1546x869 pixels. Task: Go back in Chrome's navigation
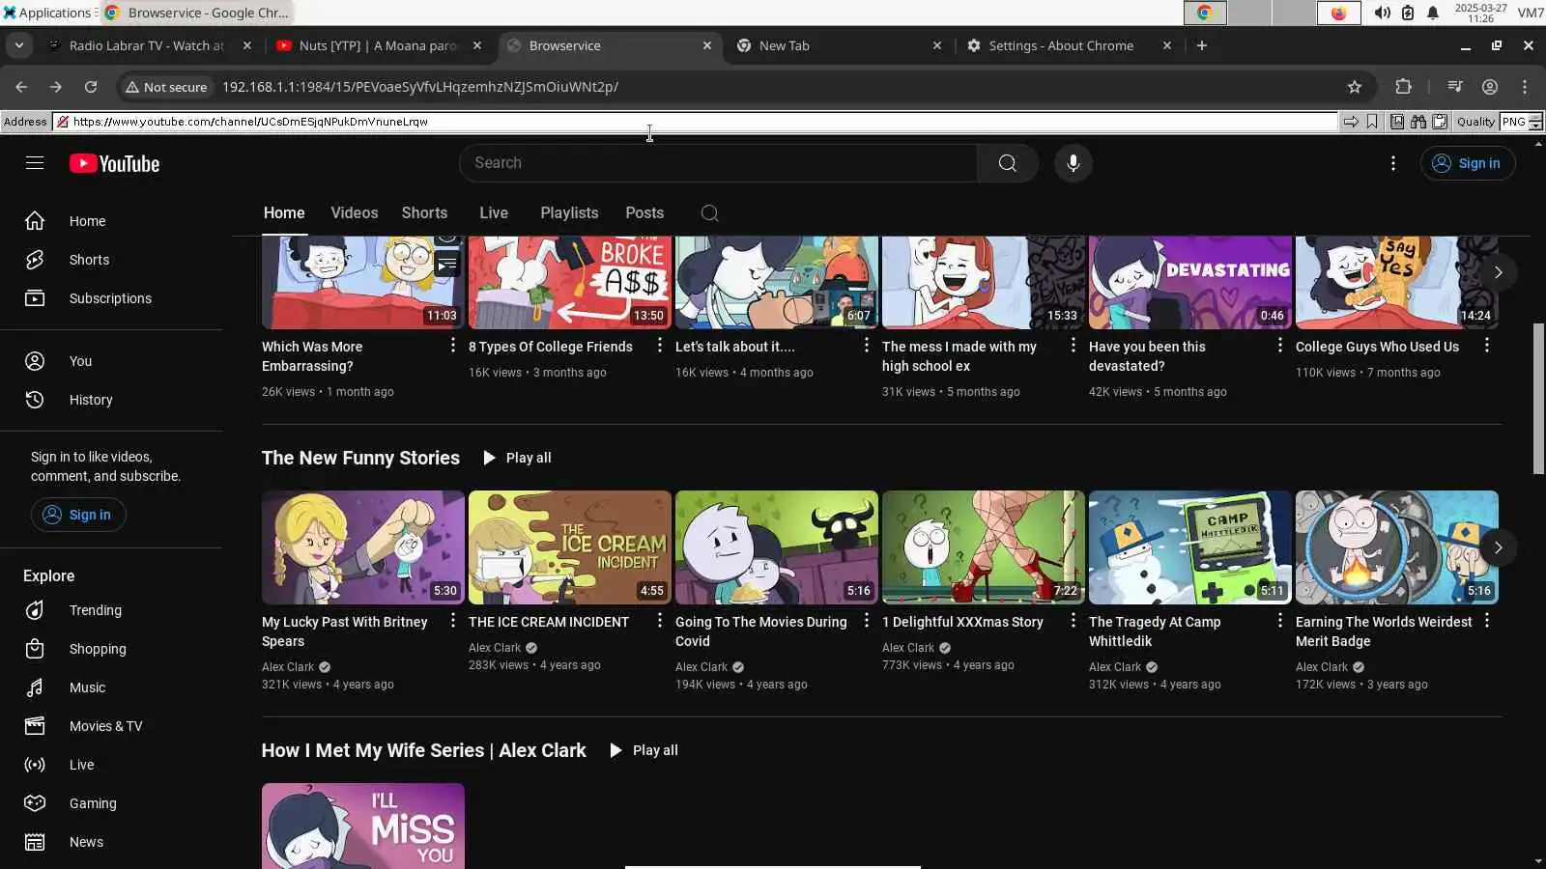[x=21, y=87]
